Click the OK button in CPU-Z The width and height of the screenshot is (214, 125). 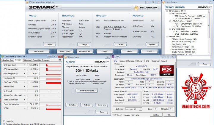(169, 115)
